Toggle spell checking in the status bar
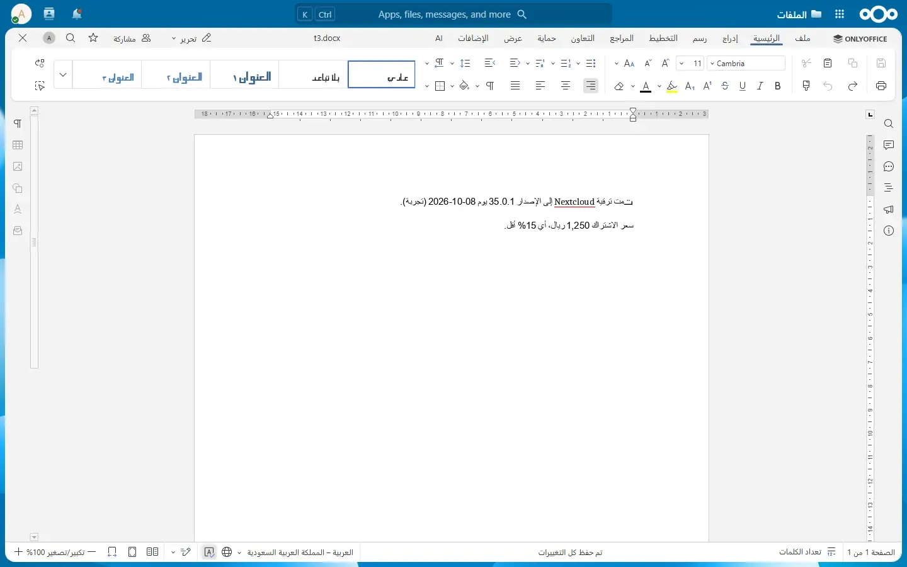Image resolution: width=907 pixels, height=567 pixels. click(209, 553)
